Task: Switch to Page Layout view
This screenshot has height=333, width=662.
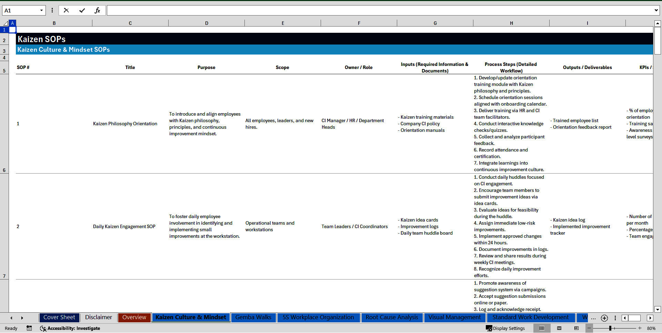Action: tap(559, 328)
